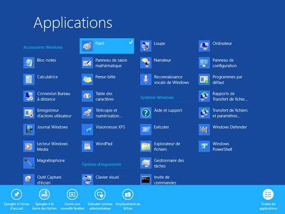Click the Accessoires Windows group header
This screenshot has height=214, width=285.
[43, 47]
